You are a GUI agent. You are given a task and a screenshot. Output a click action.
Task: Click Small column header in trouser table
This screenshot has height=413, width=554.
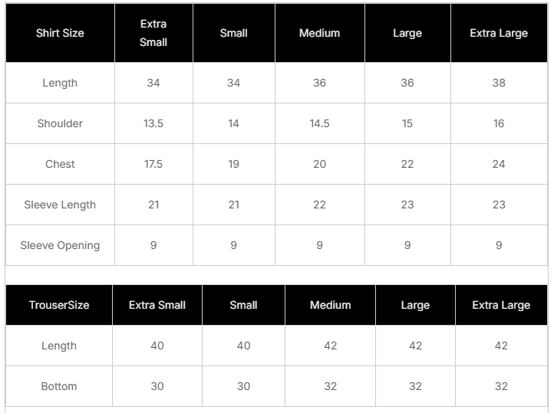[243, 305]
